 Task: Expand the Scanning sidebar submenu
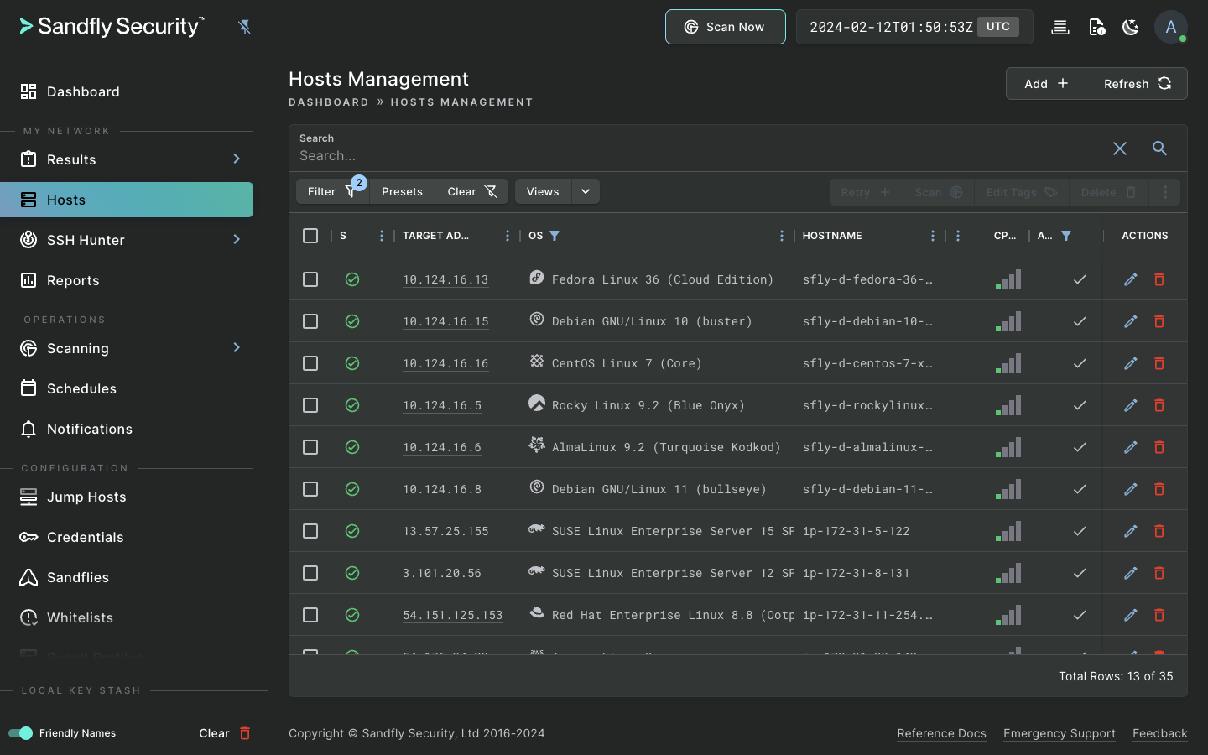coord(237,347)
